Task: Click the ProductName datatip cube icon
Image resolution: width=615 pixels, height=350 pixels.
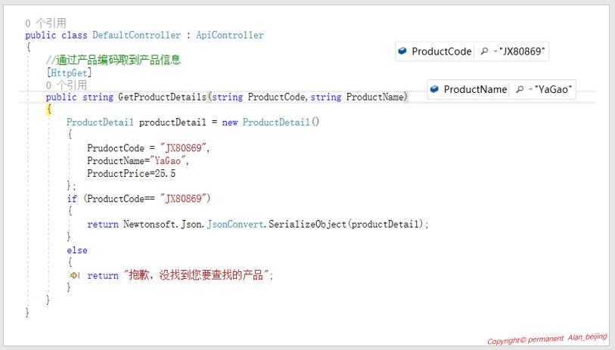Action: coord(434,89)
